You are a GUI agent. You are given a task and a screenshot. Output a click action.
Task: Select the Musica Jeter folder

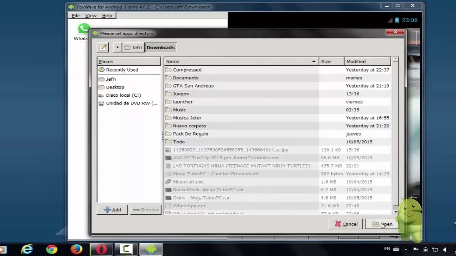(x=278, y=118)
